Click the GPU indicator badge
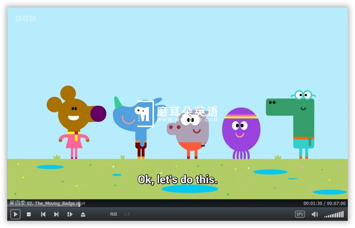 point(300,214)
